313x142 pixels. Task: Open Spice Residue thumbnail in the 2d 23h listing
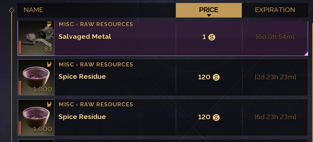36,77
